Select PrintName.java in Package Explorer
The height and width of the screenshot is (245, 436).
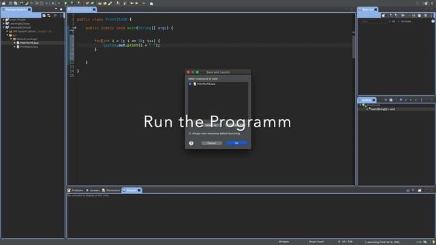tap(29, 47)
